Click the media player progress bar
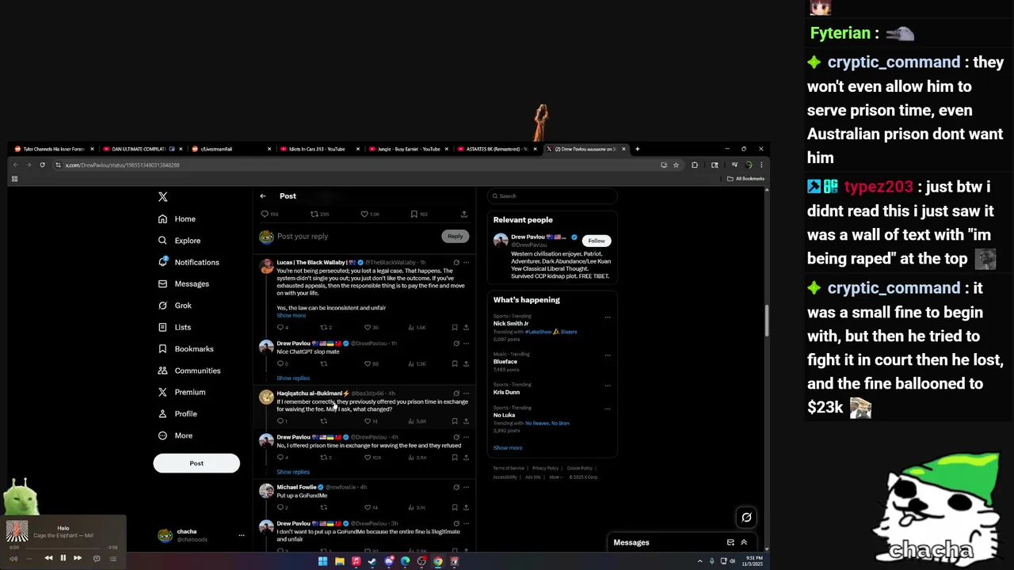 pyautogui.click(x=63, y=547)
